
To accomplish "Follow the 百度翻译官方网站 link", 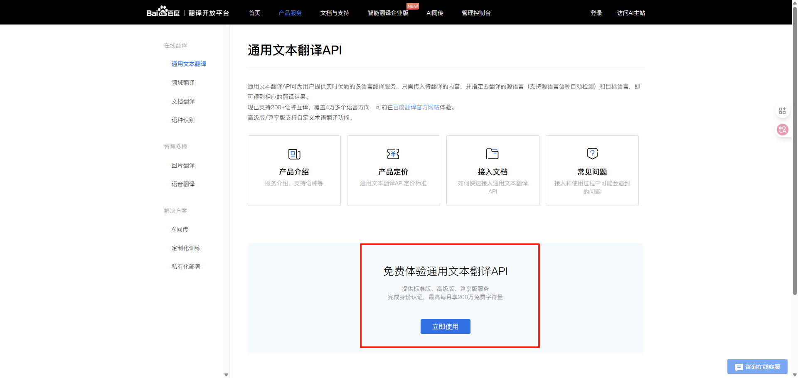I will [416, 107].
